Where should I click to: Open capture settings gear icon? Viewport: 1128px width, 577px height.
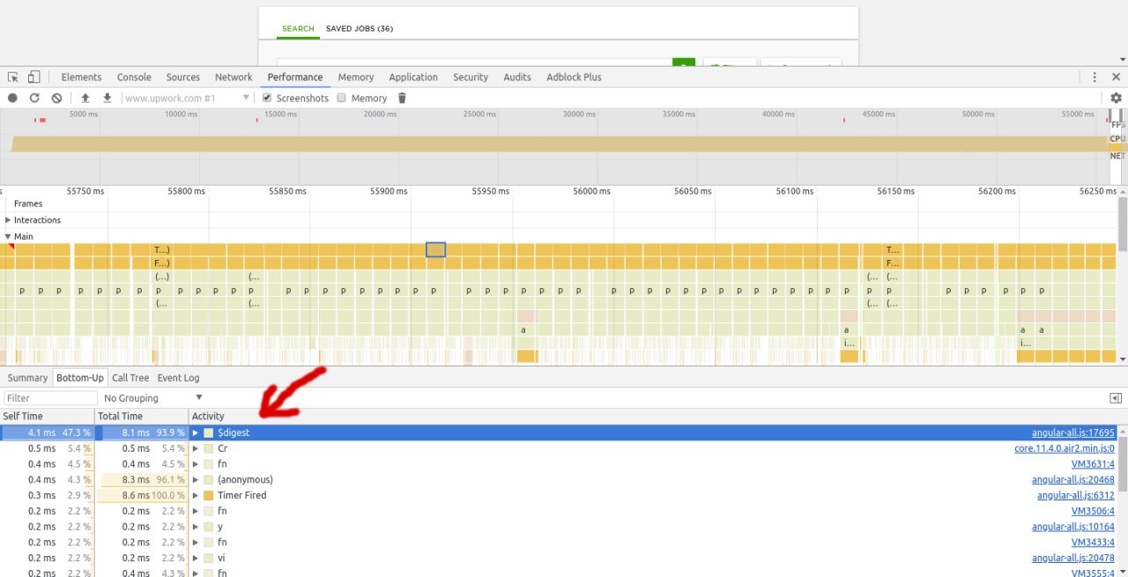(x=1116, y=98)
